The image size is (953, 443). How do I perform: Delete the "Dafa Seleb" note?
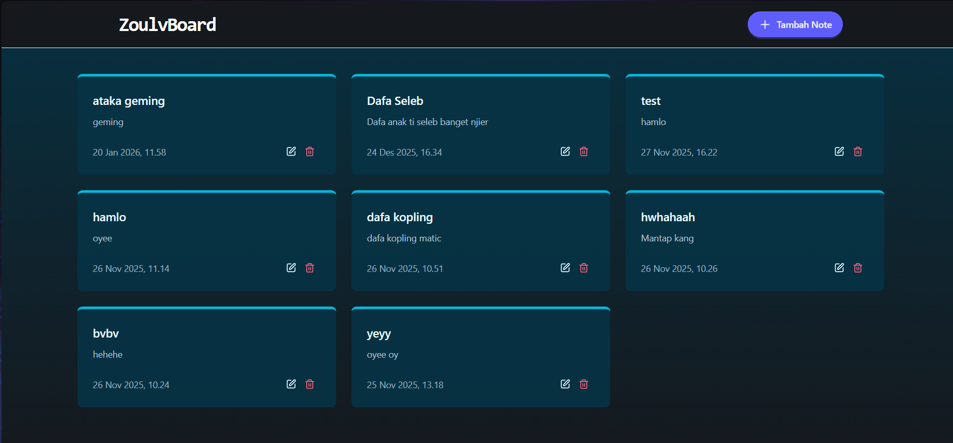tap(584, 151)
